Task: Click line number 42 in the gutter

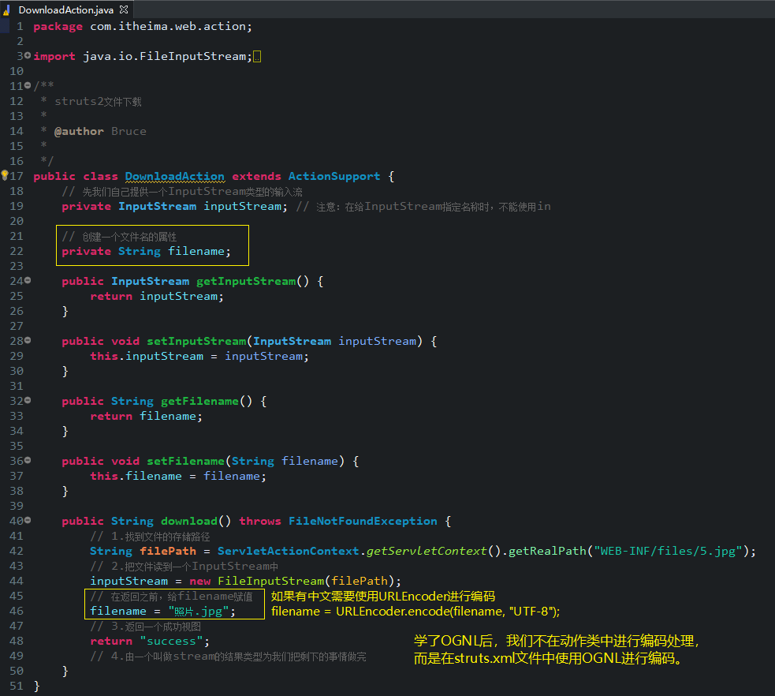Action: tap(17, 551)
